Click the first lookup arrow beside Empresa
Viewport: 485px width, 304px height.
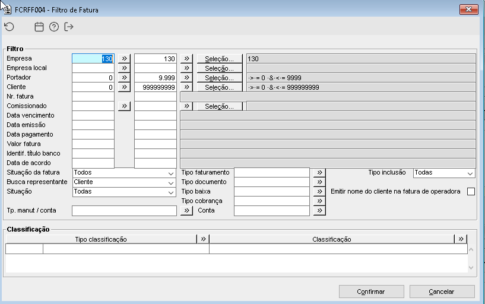[124, 58]
